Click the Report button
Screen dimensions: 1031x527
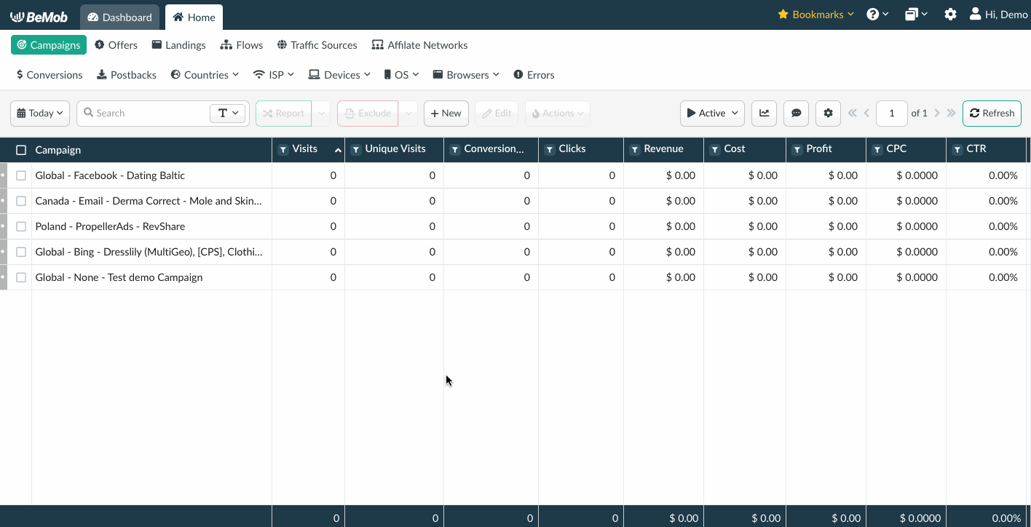[283, 113]
